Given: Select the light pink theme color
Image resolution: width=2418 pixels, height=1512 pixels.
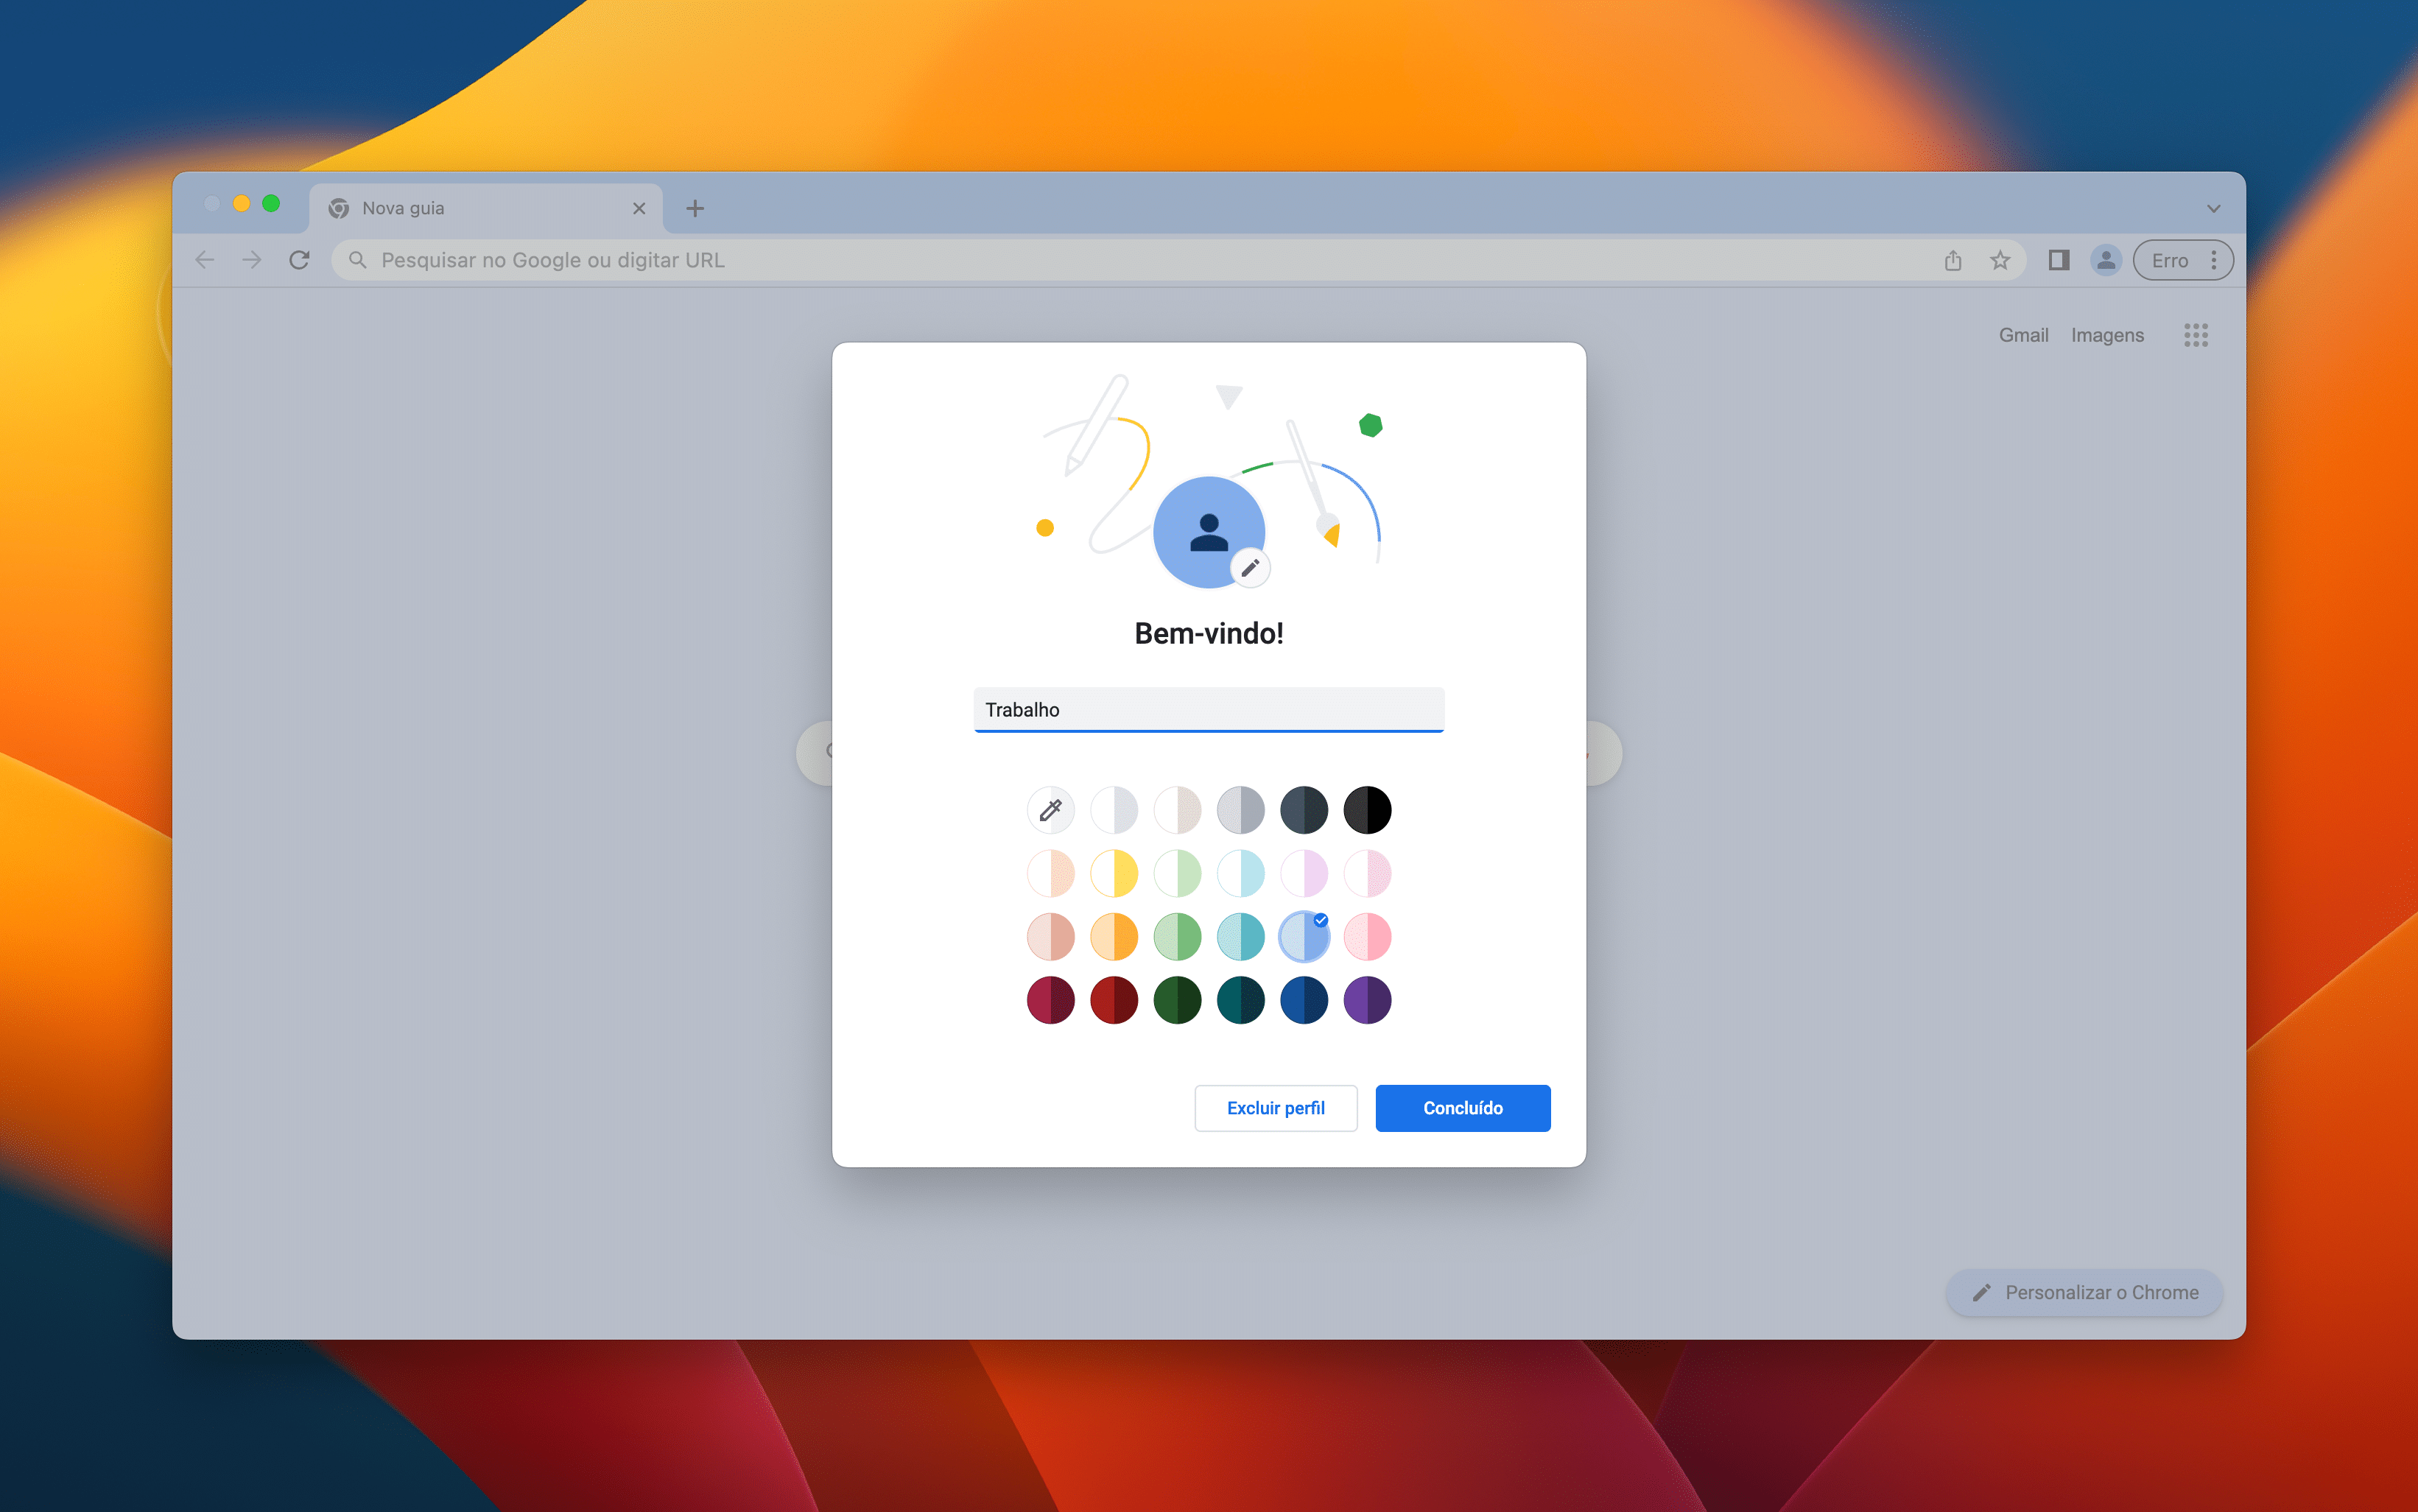Looking at the screenshot, I should (1367, 873).
